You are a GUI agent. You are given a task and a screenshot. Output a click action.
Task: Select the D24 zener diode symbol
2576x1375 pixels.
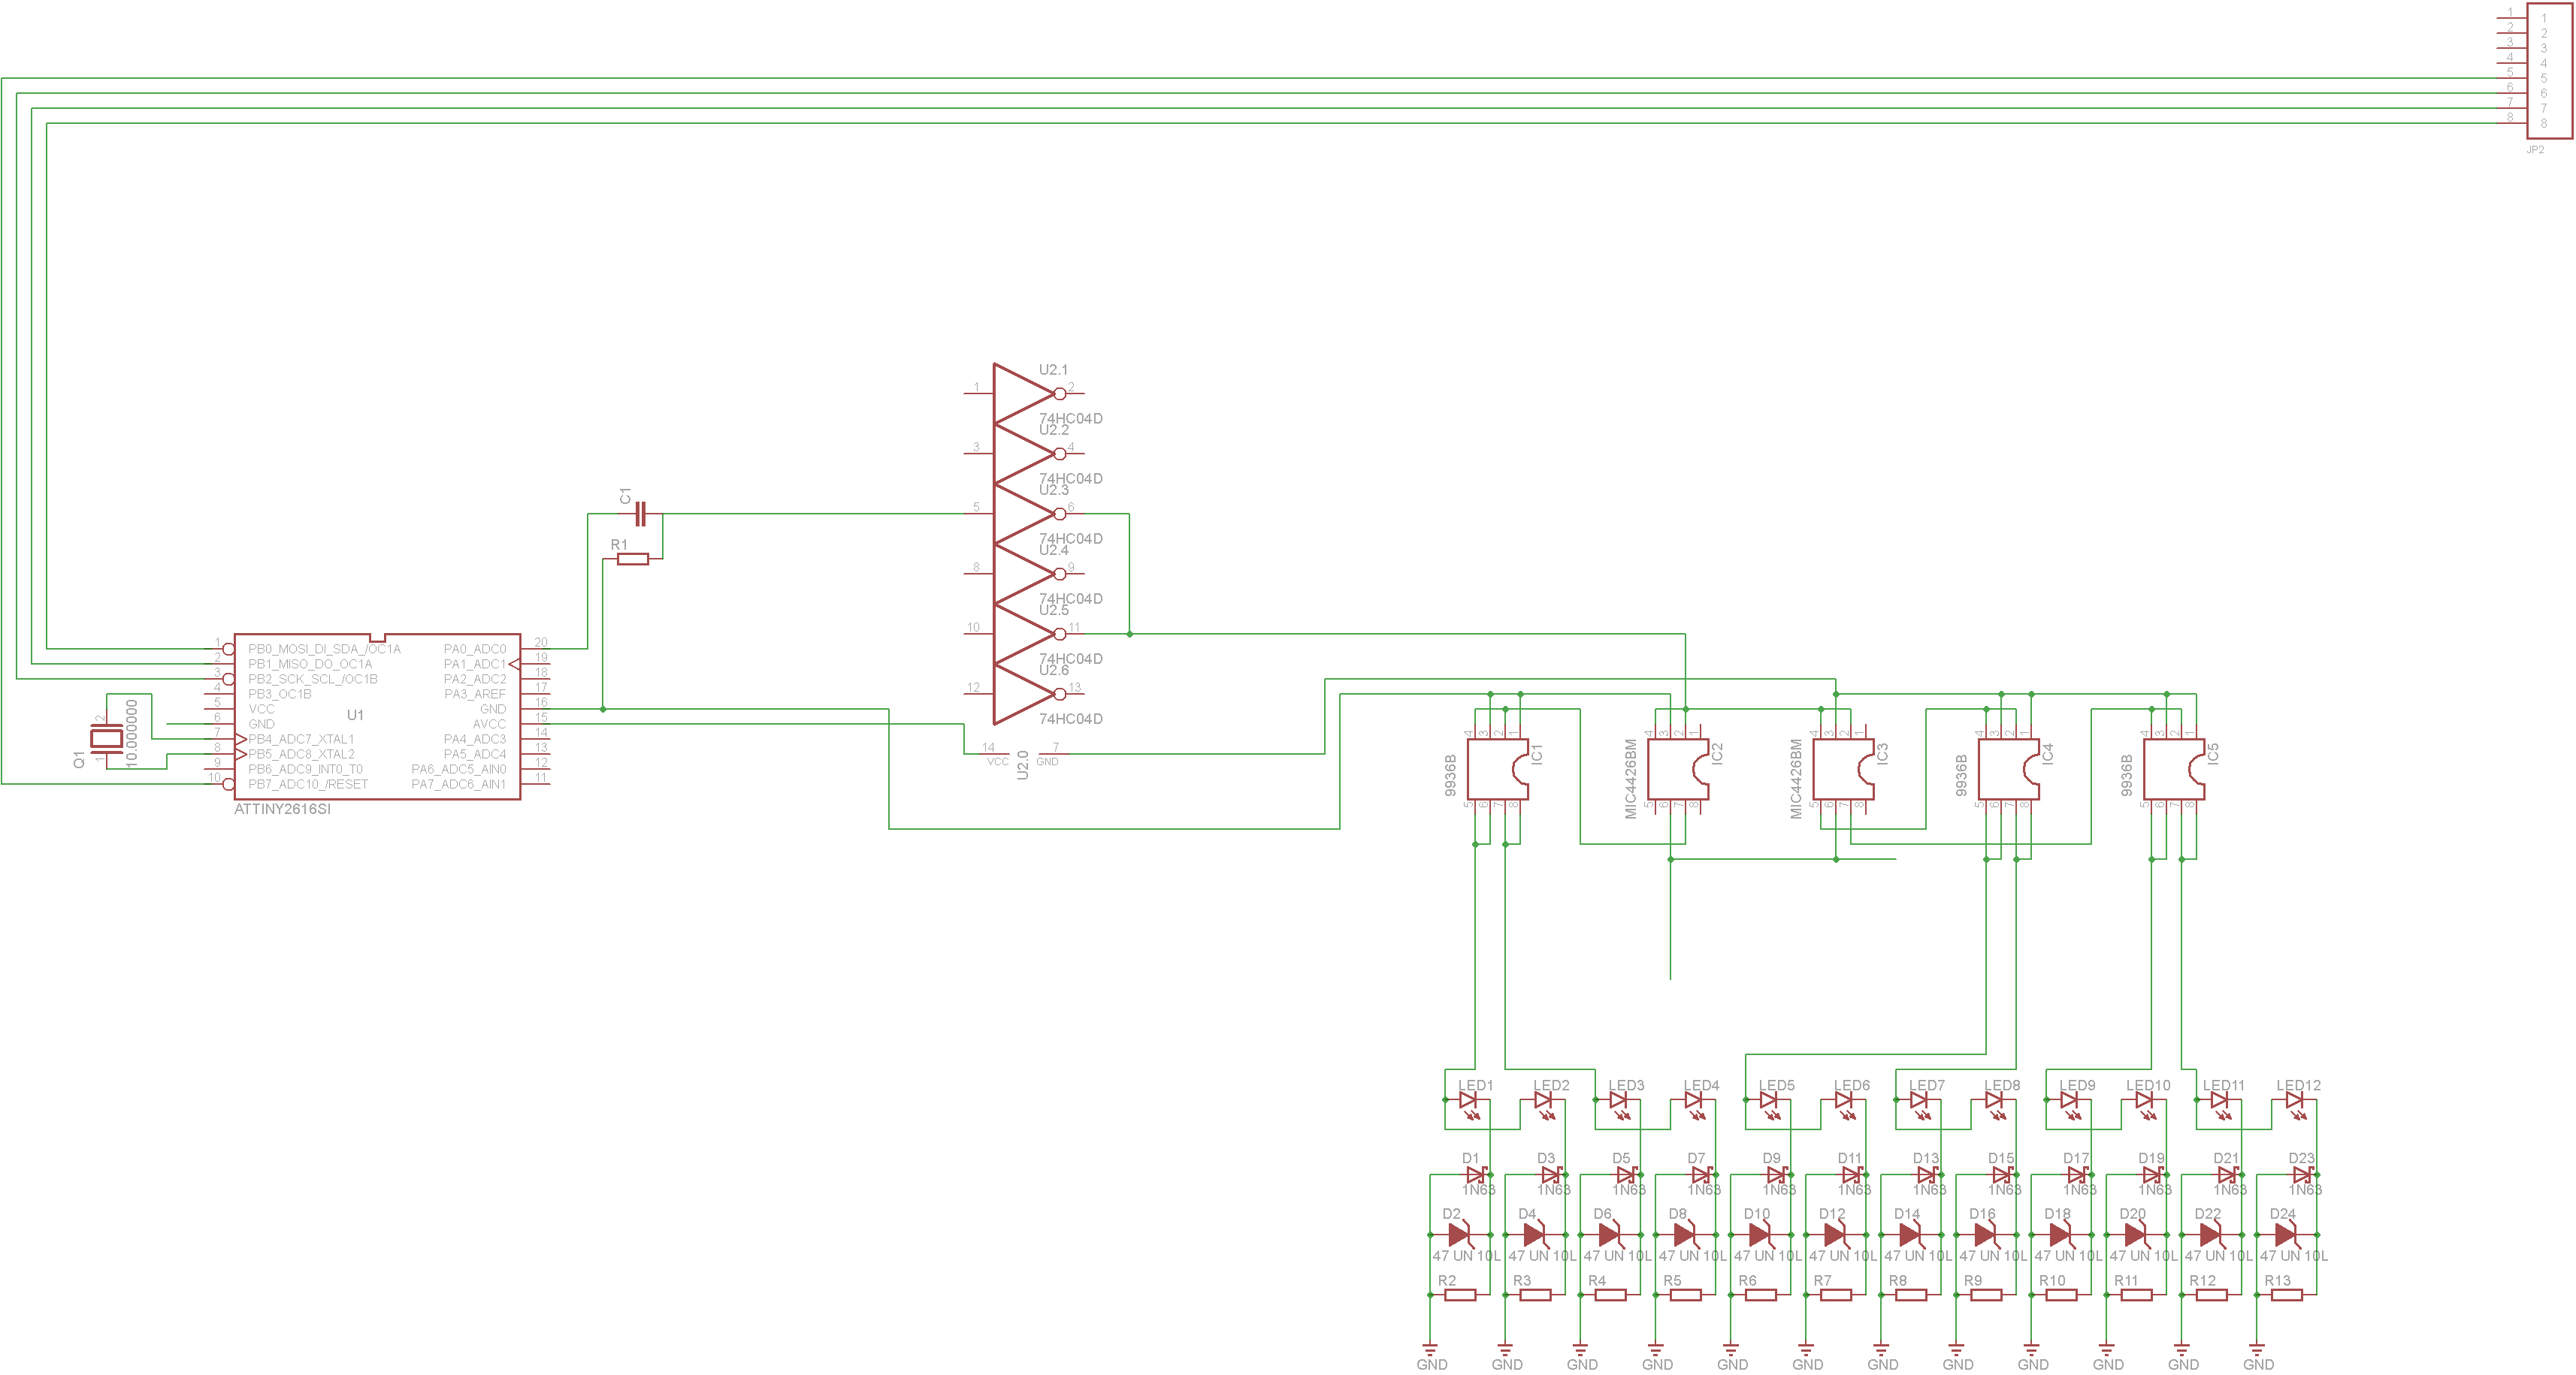(2285, 1235)
